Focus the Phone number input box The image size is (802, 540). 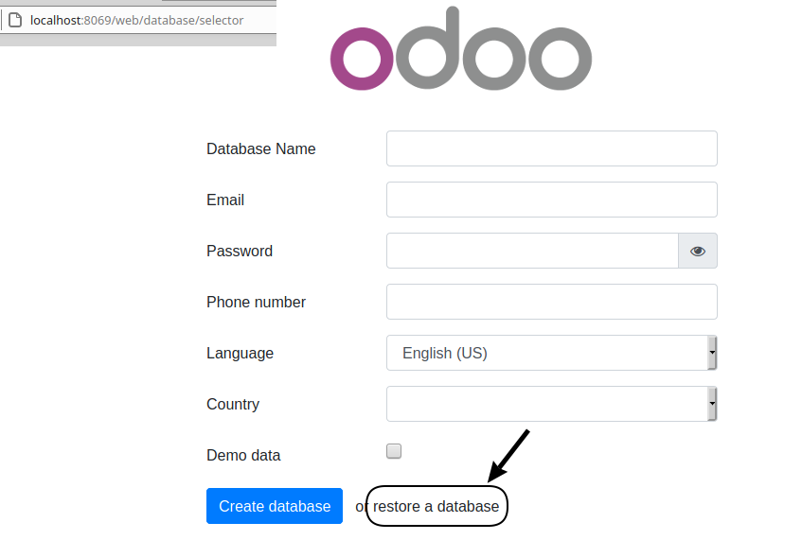click(552, 302)
